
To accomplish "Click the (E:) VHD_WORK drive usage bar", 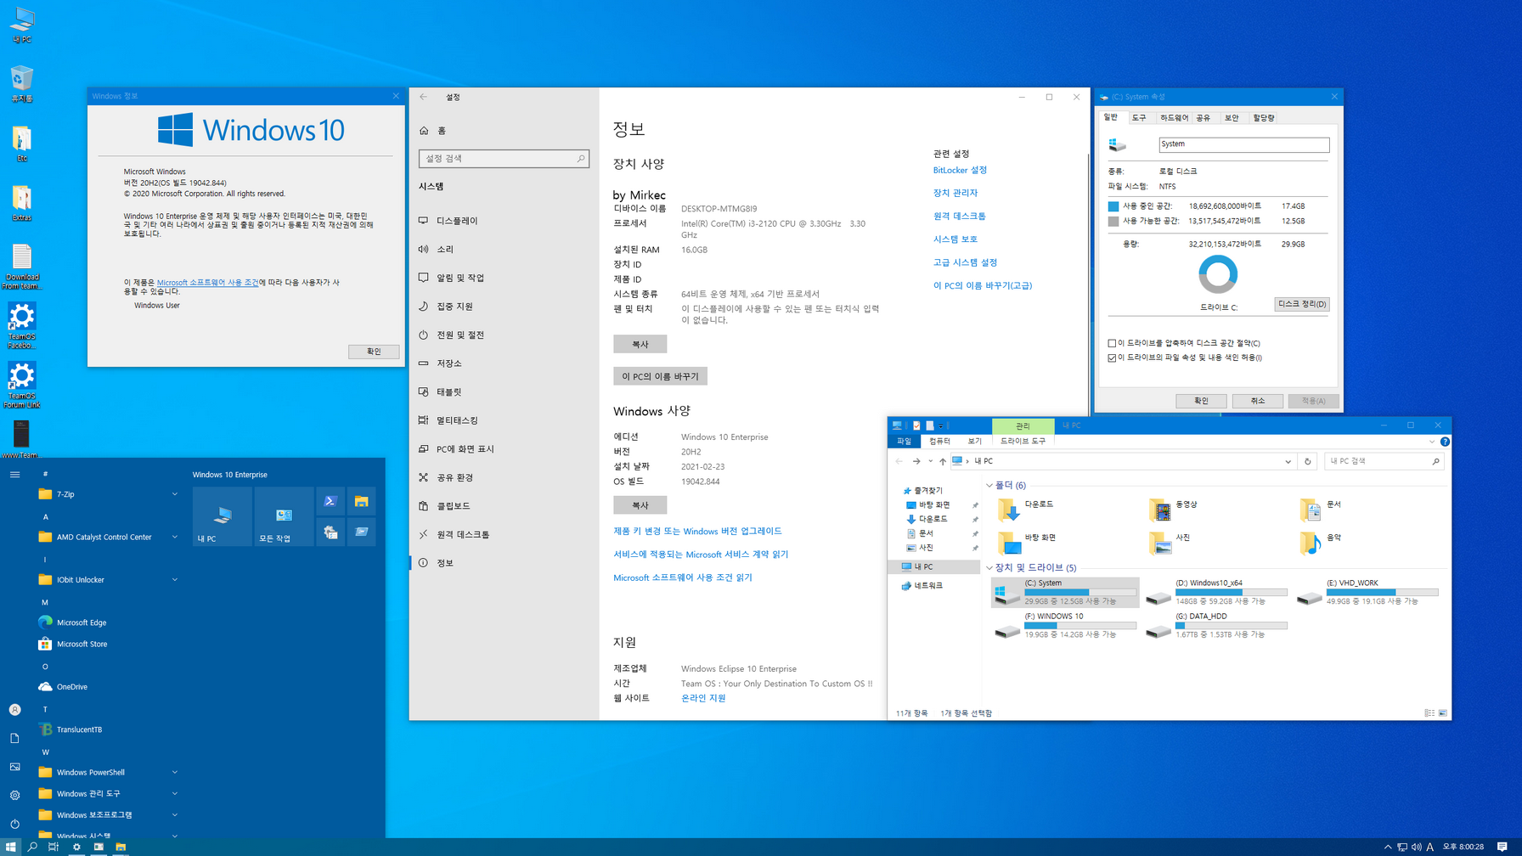I will coord(1383,592).
